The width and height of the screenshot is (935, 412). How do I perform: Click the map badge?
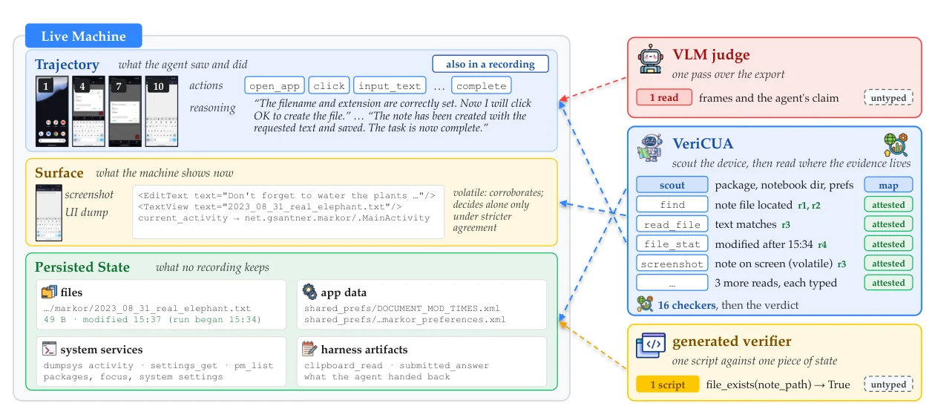[x=888, y=185]
